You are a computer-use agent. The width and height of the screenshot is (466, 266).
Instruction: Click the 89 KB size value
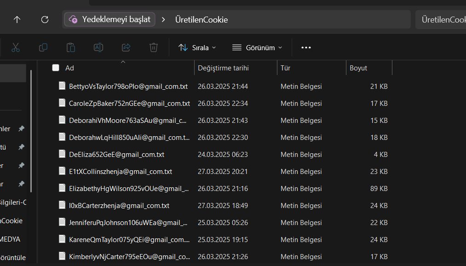379,188
